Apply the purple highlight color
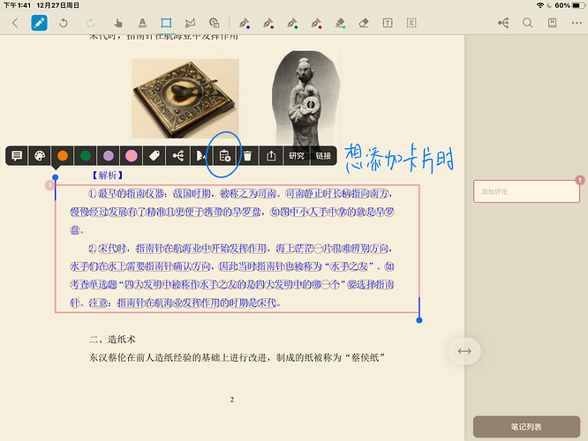The image size is (588, 441). [x=109, y=155]
